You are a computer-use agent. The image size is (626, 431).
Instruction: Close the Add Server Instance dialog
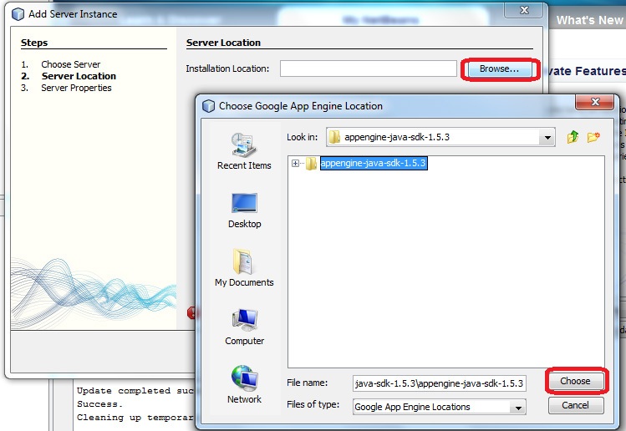(524, 10)
